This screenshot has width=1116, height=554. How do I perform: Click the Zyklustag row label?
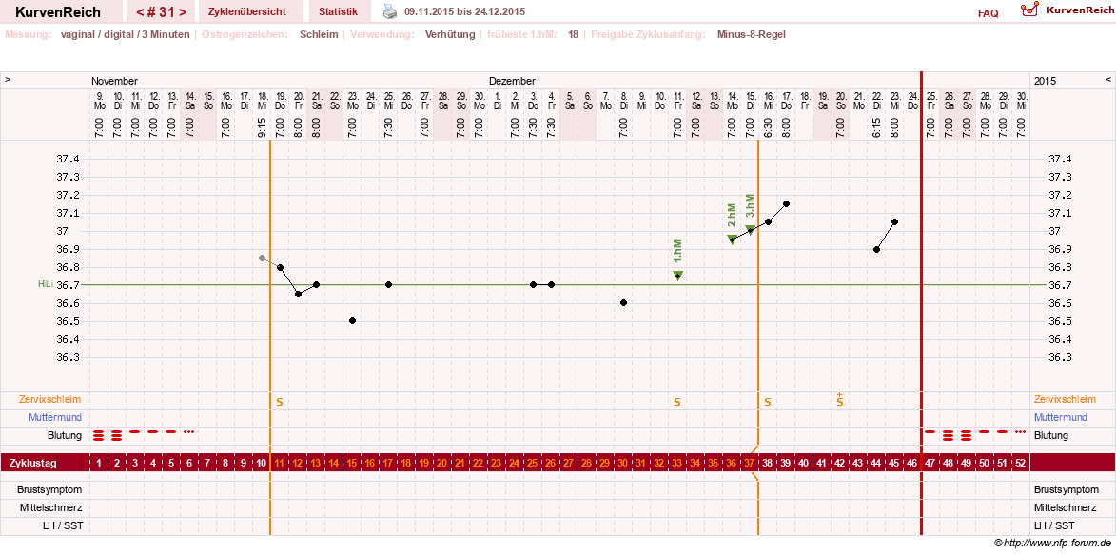pyautogui.click(x=30, y=463)
